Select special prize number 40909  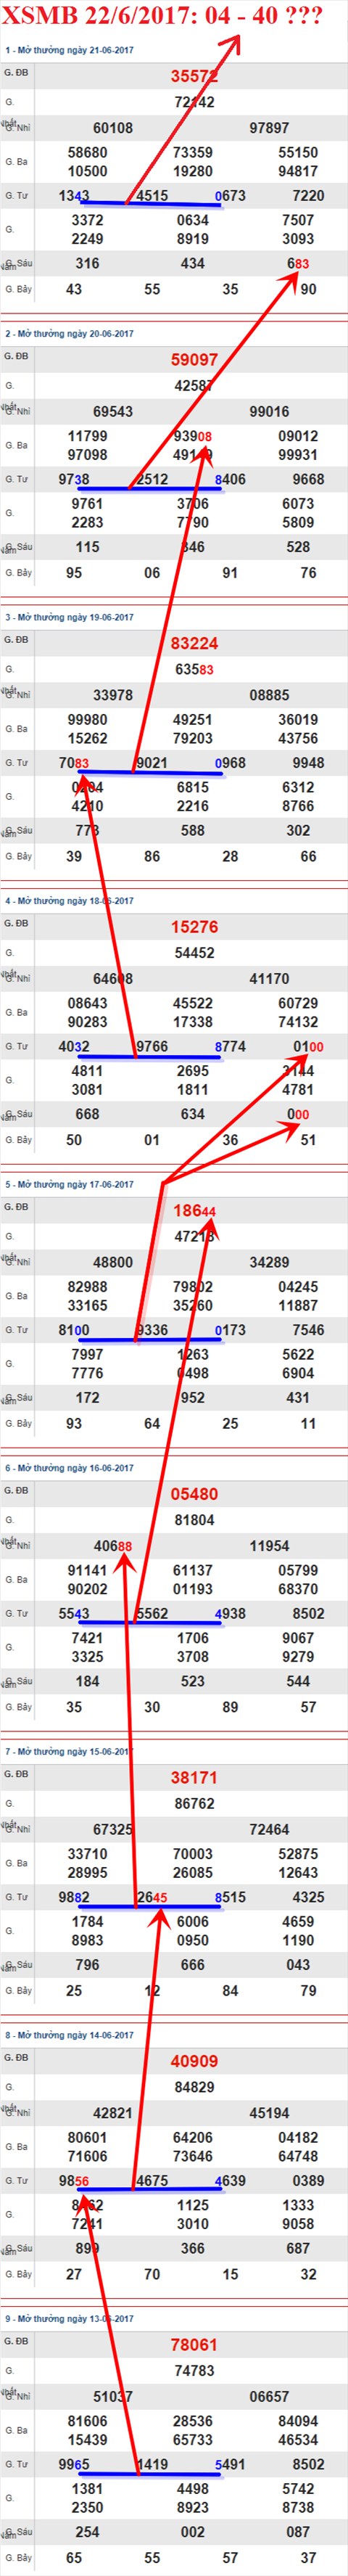[194, 2061]
